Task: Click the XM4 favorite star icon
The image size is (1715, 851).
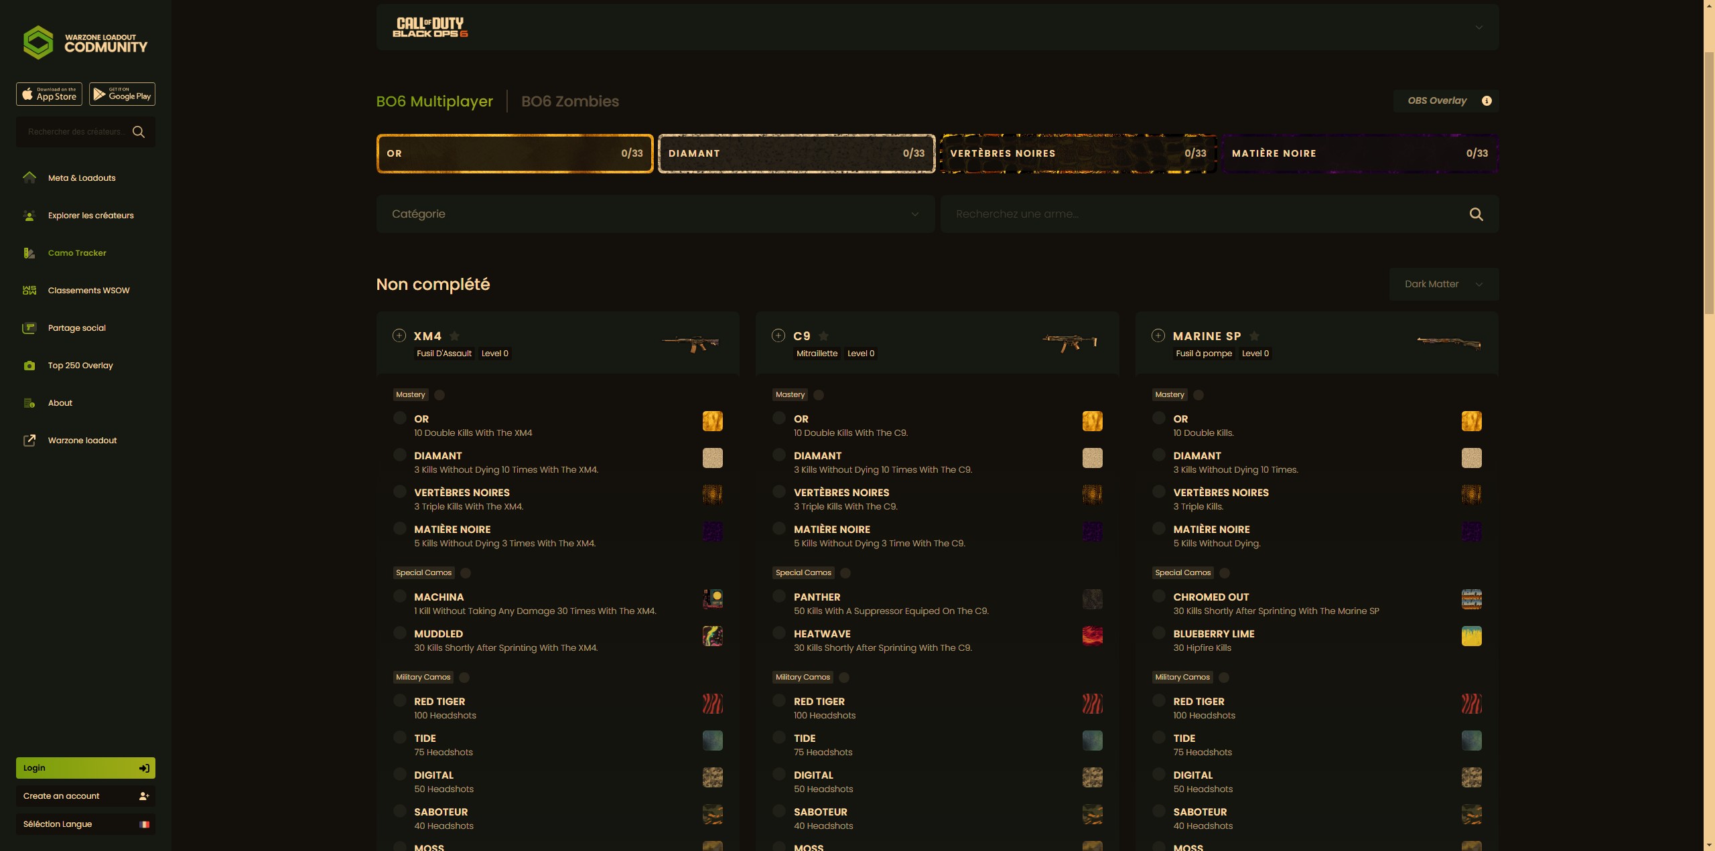Action: coord(454,336)
